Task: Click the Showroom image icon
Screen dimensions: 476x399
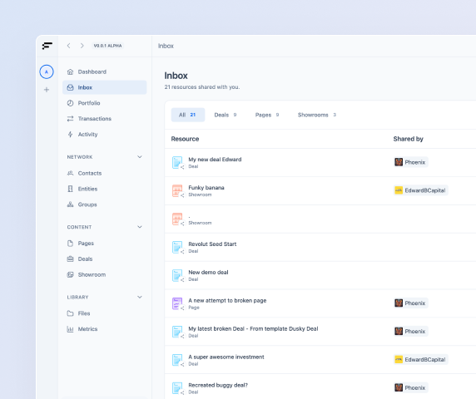Action: 70,274
